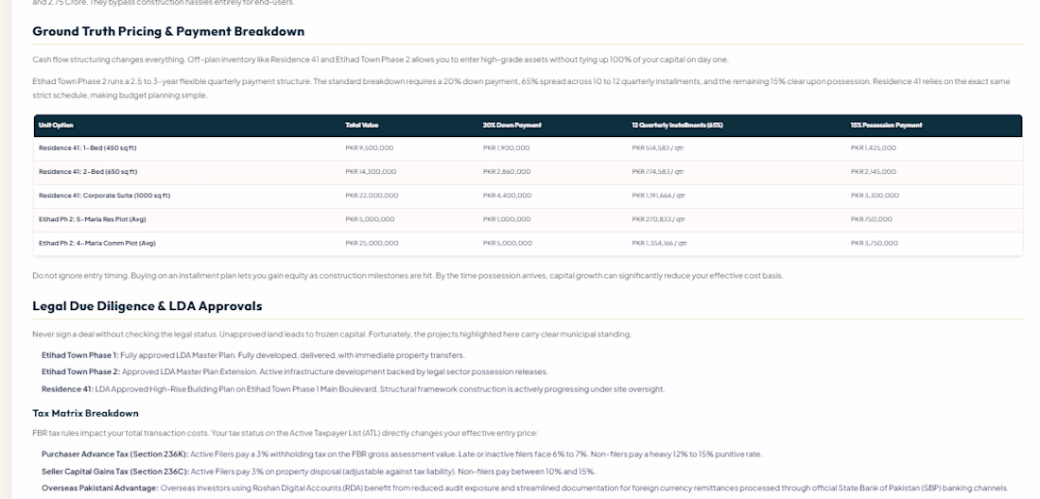Select possession payment cell 'PKR 750,000'
This screenshot has width=1040, height=499.
871,219
